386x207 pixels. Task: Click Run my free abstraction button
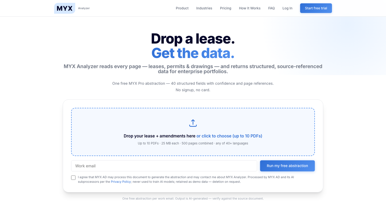coord(287,166)
